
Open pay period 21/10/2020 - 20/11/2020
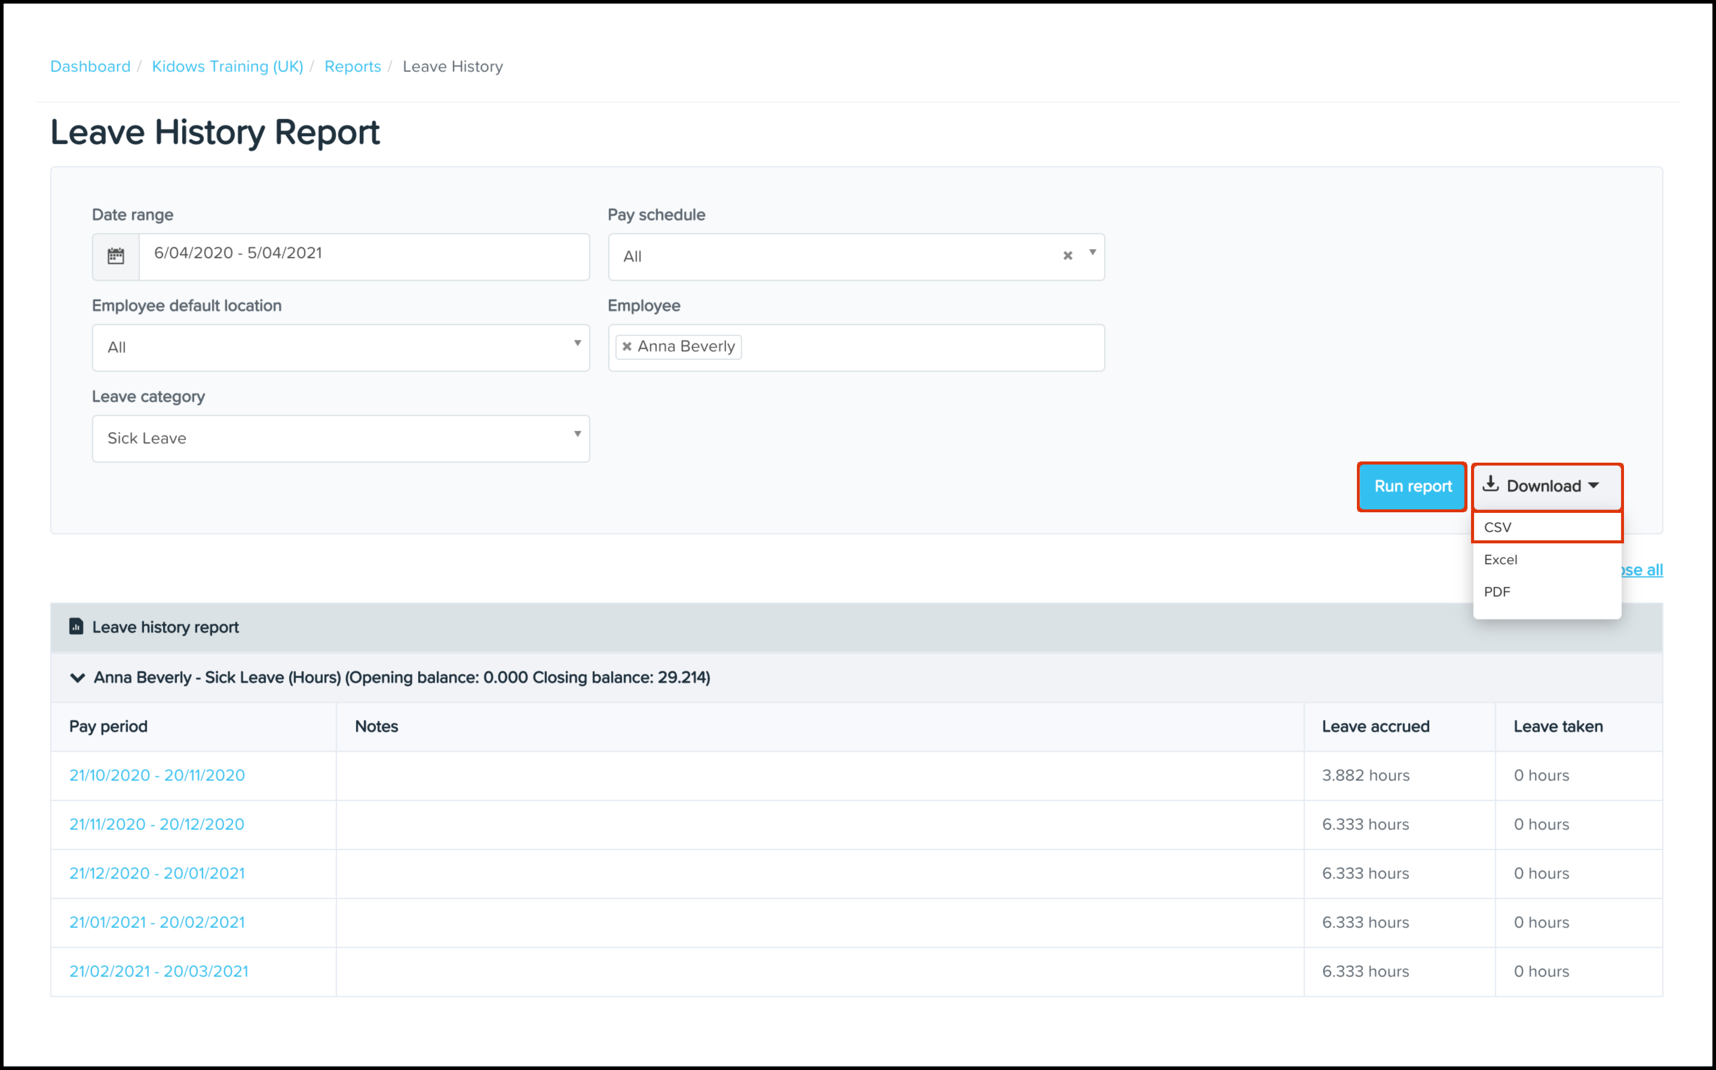coord(157,776)
